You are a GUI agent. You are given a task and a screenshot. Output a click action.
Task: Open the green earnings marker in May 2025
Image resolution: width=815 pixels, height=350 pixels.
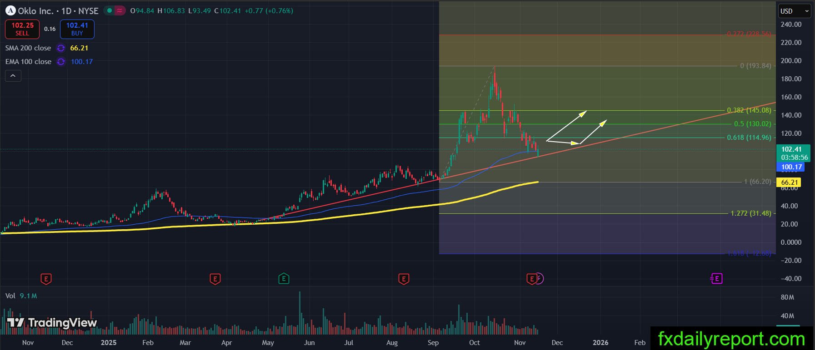tap(284, 279)
